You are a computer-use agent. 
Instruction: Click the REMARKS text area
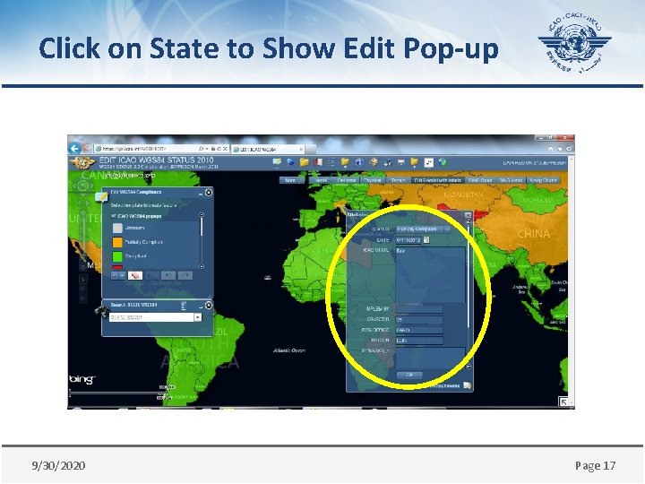coord(430,358)
